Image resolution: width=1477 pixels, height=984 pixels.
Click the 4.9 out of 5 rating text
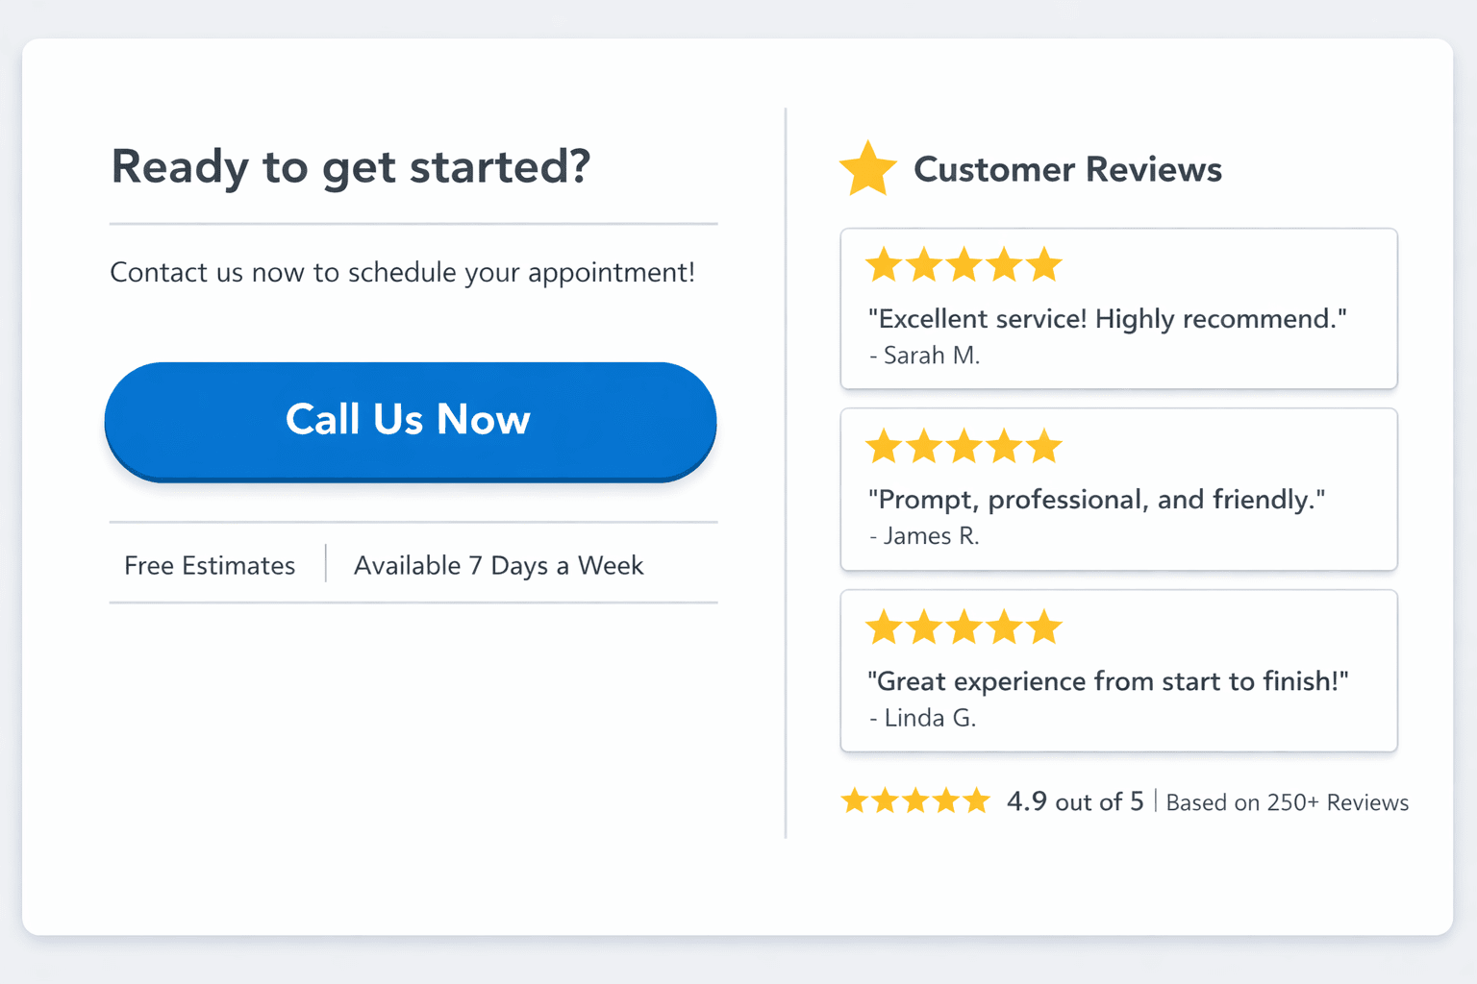click(x=1074, y=800)
